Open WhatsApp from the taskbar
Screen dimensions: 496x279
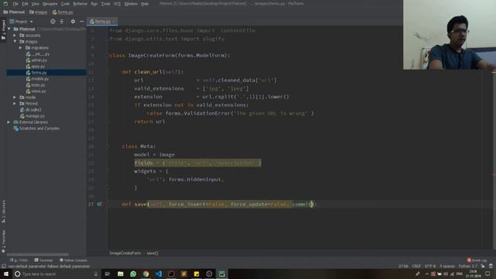[133, 274]
